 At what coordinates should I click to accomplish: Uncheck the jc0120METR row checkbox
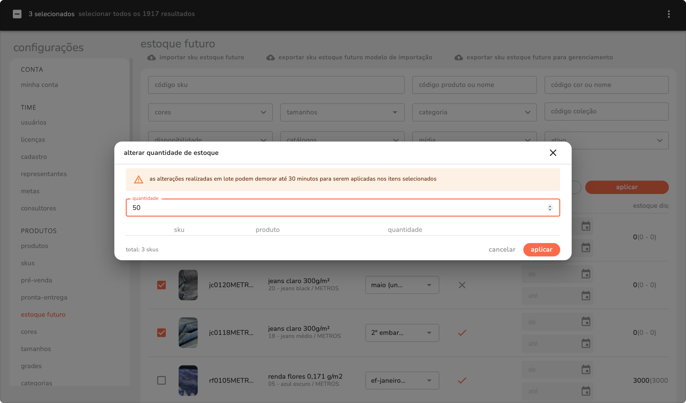(161, 285)
